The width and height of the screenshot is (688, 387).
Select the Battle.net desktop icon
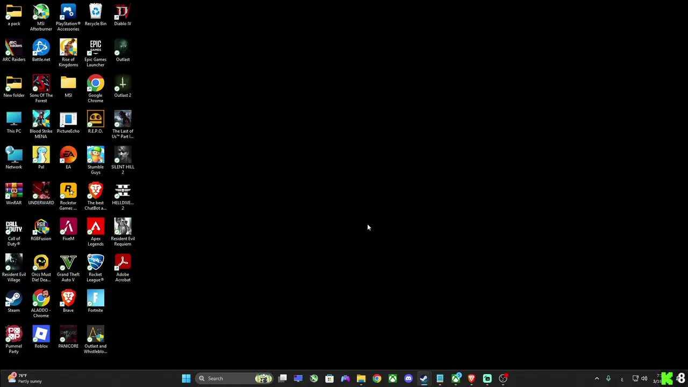41,51
